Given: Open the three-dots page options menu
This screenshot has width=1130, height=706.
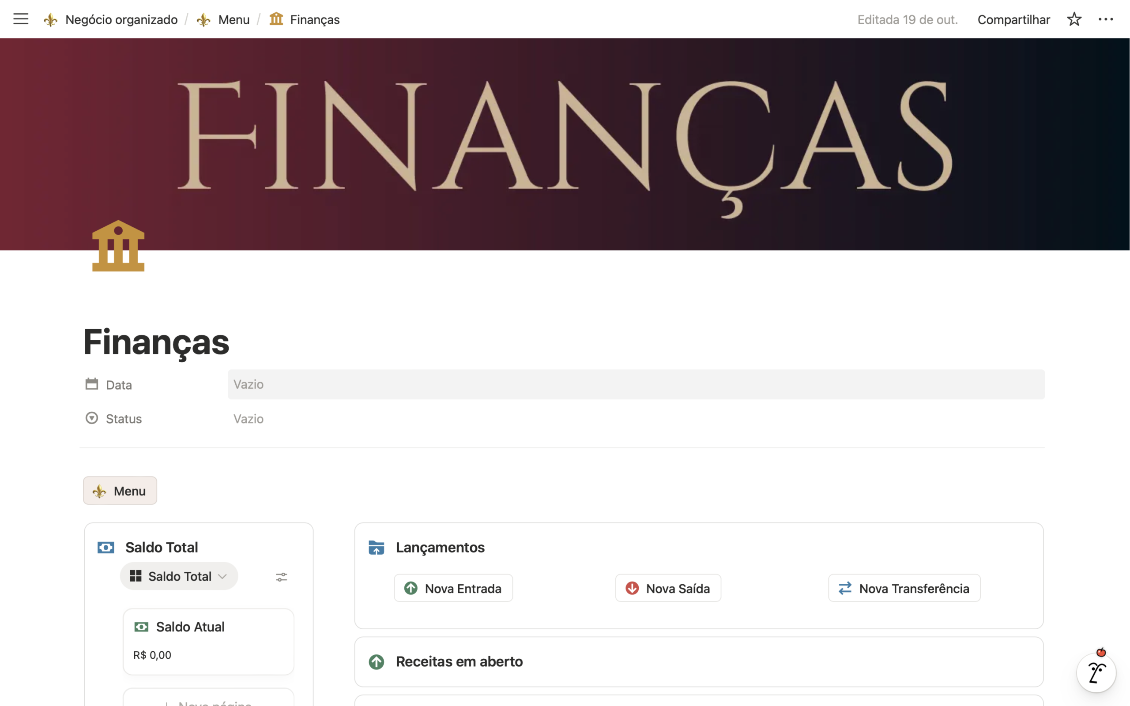Looking at the screenshot, I should point(1105,19).
